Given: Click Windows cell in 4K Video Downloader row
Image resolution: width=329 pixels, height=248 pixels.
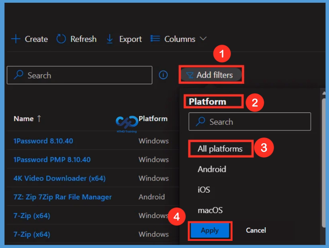Looking at the screenshot, I should (154, 178).
